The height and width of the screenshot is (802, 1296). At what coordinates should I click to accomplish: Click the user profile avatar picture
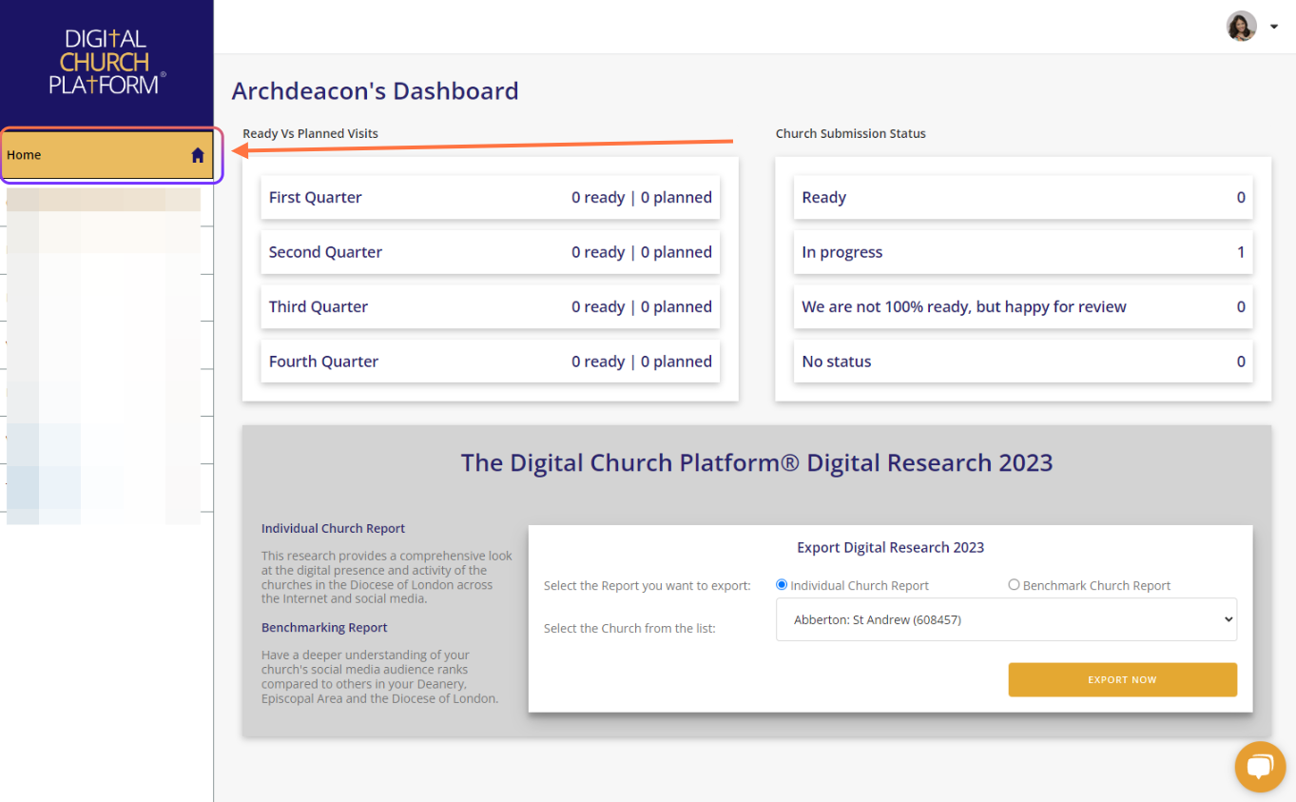coord(1241,26)
